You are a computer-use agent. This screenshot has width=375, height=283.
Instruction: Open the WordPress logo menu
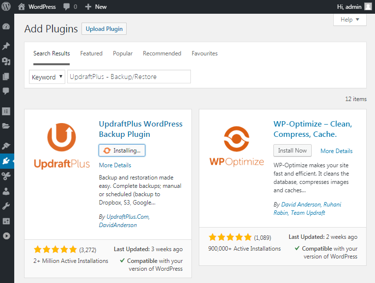coord(6,6)
